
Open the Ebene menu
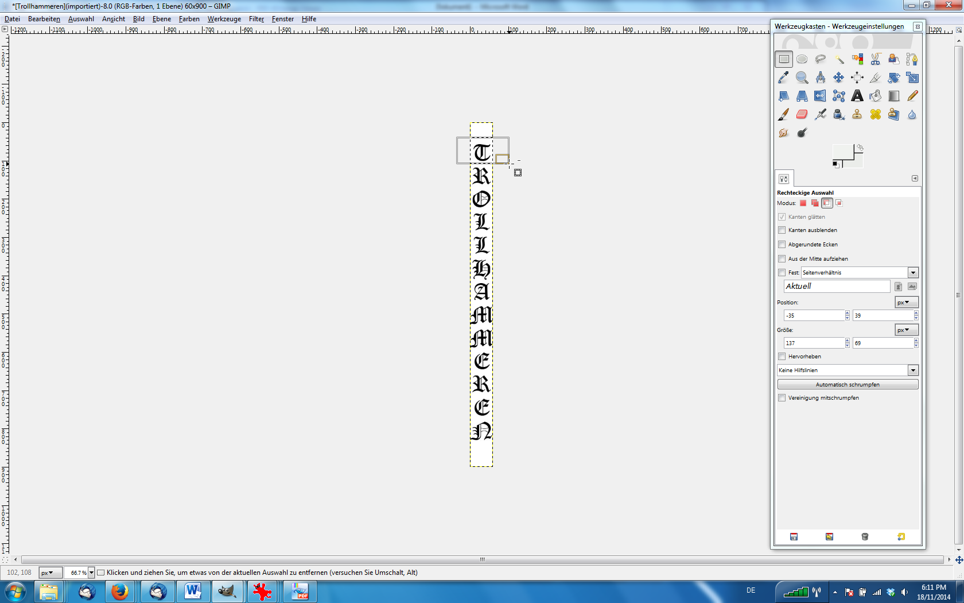[161, 19]
